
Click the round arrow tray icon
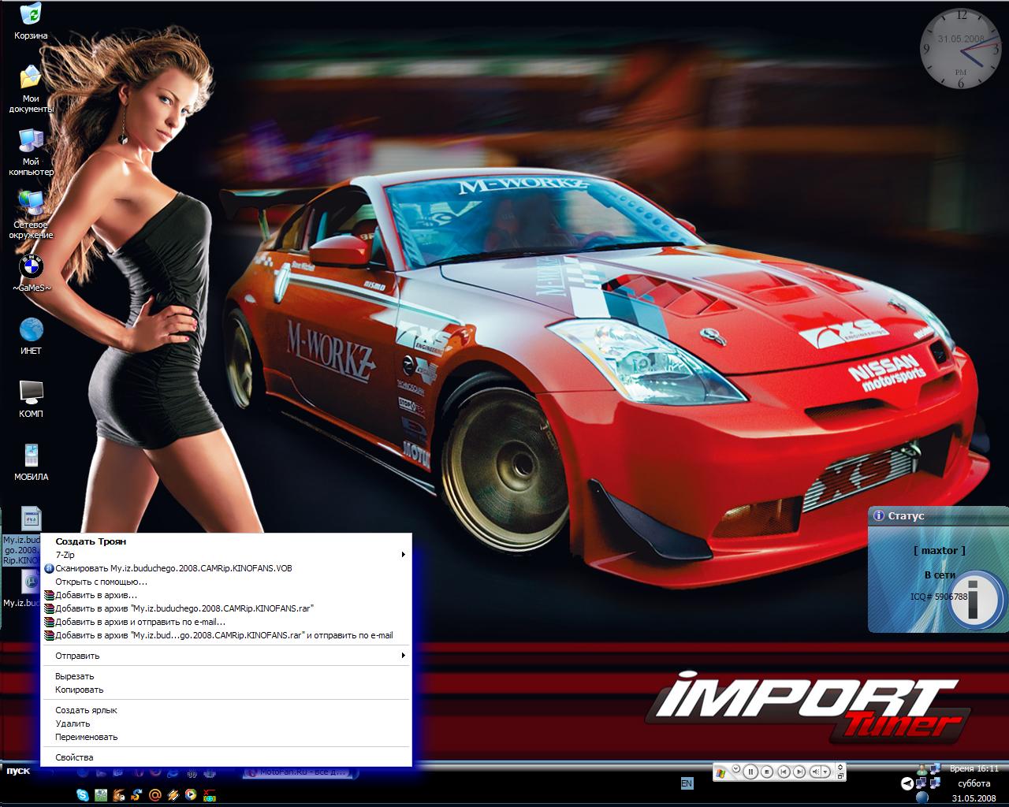click(908, 783)
